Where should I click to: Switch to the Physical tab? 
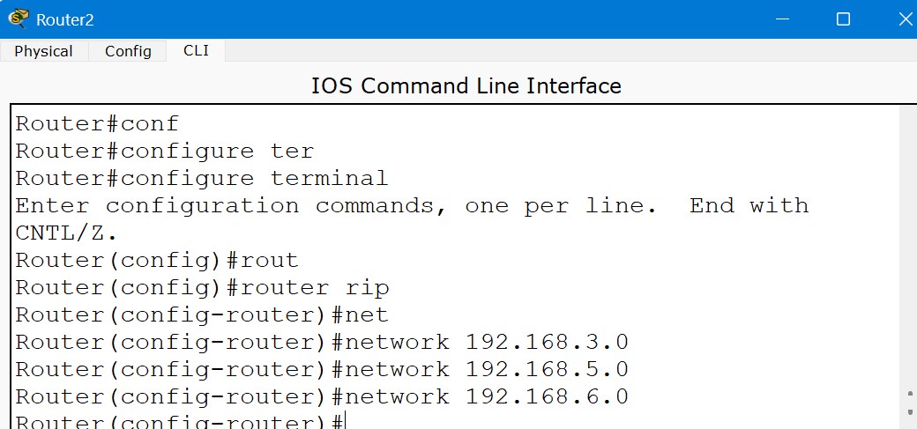[x=43, y=51]
